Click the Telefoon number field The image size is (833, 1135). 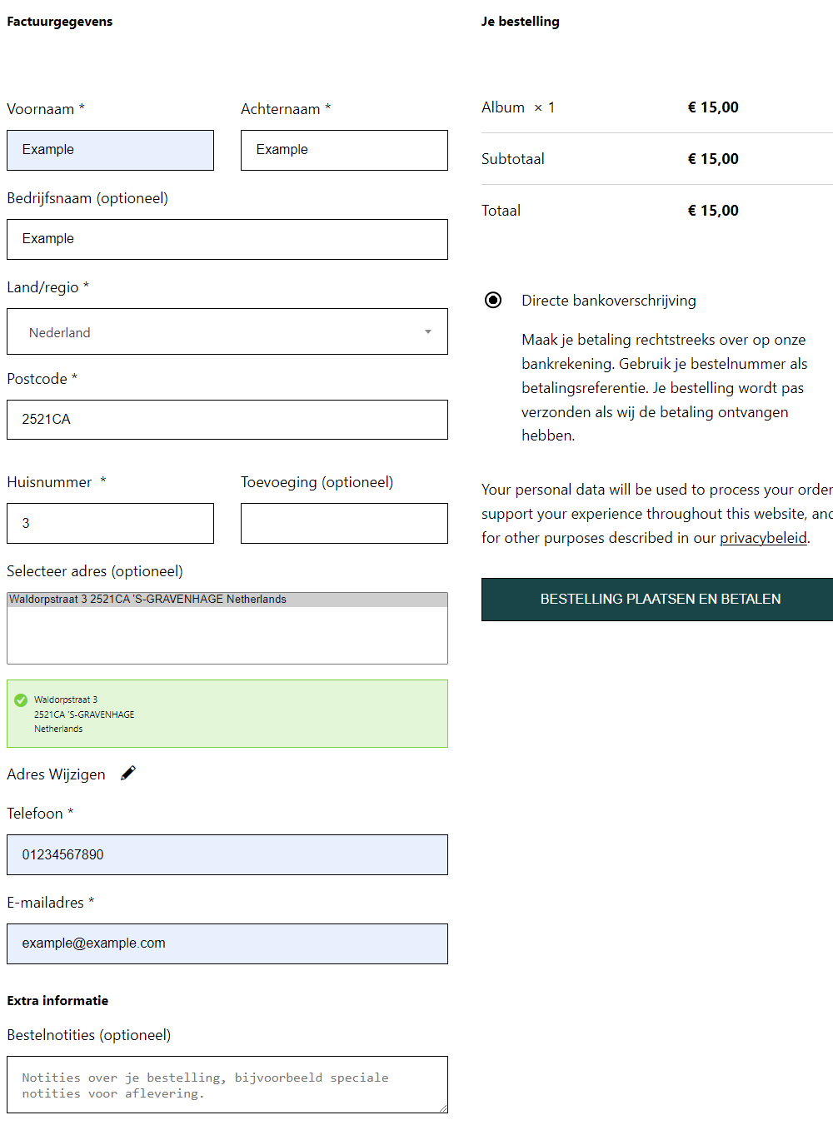227,854
